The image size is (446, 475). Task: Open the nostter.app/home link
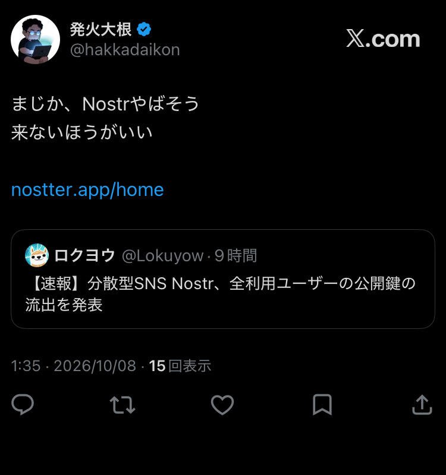pyautogui.click(x=87, y=189)
